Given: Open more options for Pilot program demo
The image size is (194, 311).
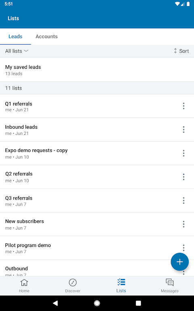Looking at the screenshot, I should coord(184,247).
